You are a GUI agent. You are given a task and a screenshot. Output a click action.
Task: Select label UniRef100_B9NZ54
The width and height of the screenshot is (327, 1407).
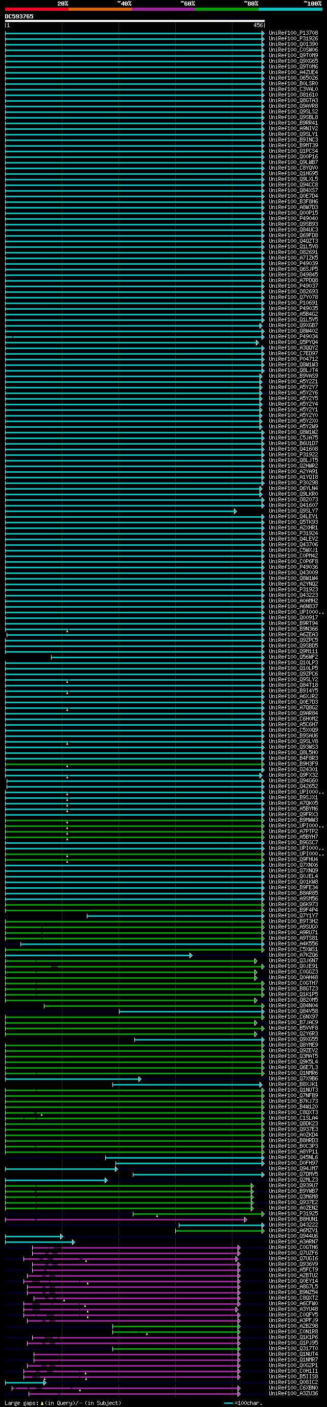click(293, 1293)
